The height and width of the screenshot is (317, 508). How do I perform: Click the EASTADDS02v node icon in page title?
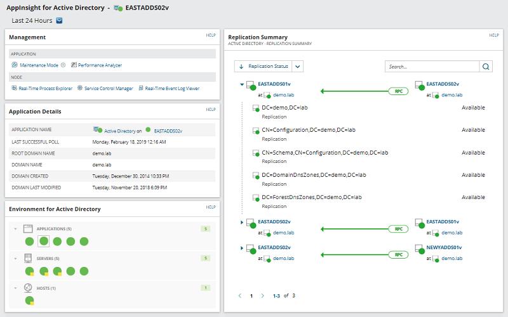118,8
